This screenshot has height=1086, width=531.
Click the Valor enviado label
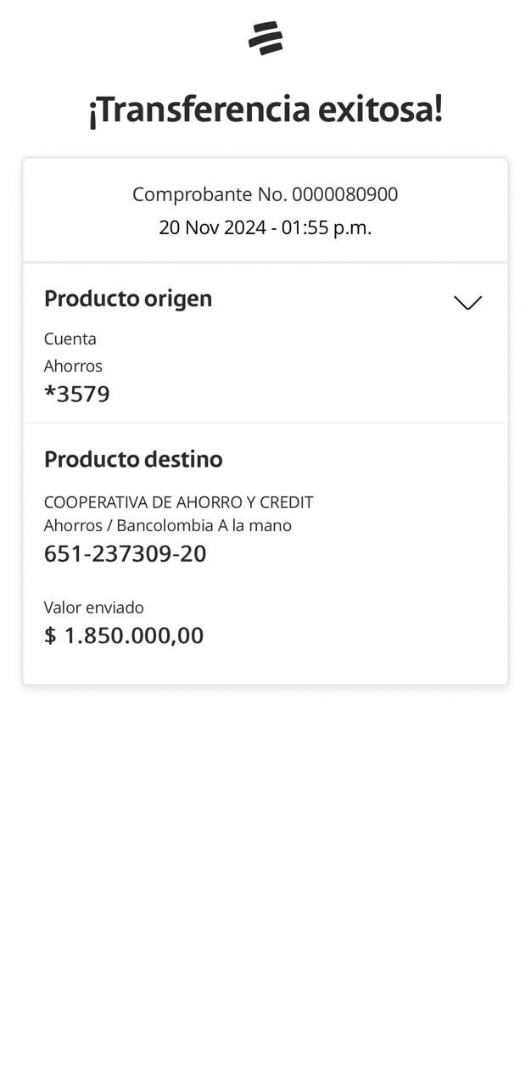(94, 607)
